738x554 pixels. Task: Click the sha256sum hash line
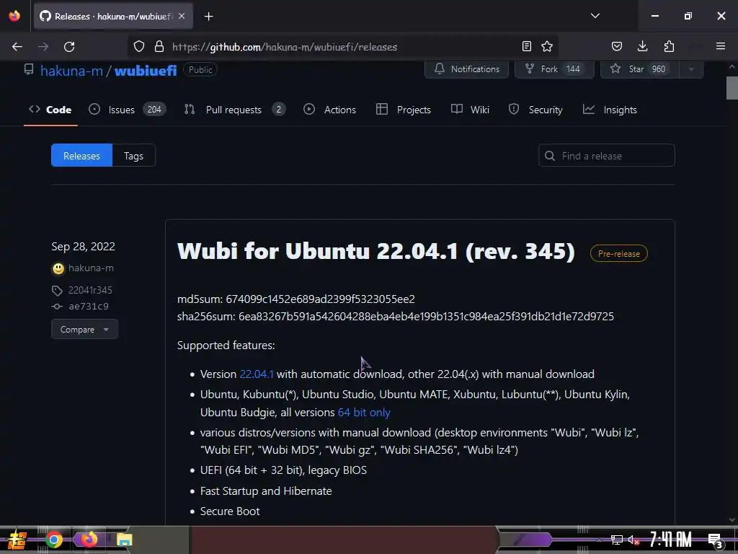click(x=396, y=316)
